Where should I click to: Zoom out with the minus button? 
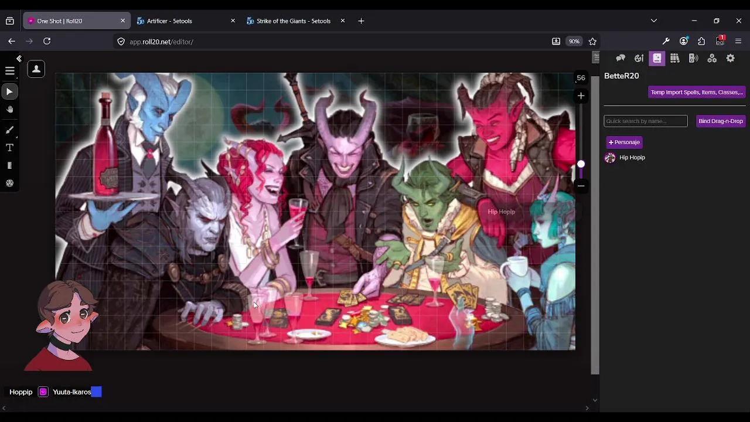pos(581,186)
